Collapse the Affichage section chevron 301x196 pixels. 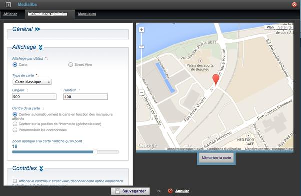coord(40,47)
